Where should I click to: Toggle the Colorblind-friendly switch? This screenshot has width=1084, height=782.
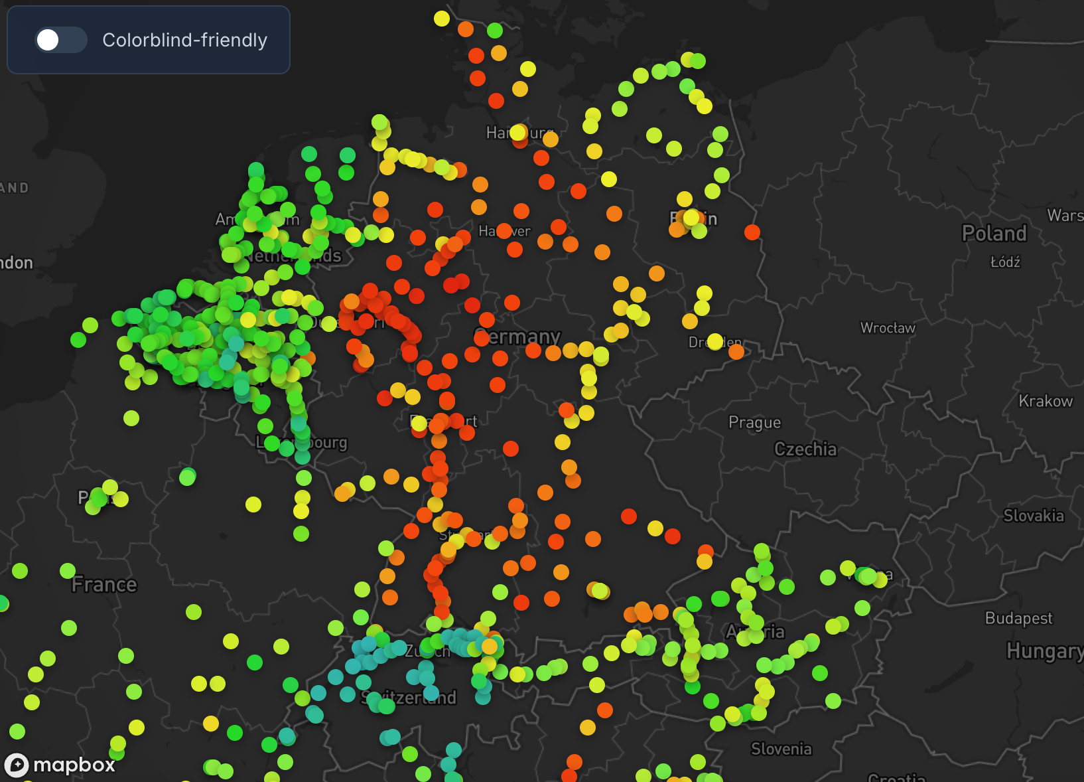tap(60, 40)
